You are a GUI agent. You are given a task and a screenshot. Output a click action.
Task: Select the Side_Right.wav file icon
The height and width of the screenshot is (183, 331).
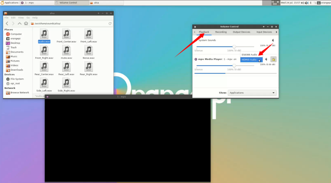click(x=66, y=83)
